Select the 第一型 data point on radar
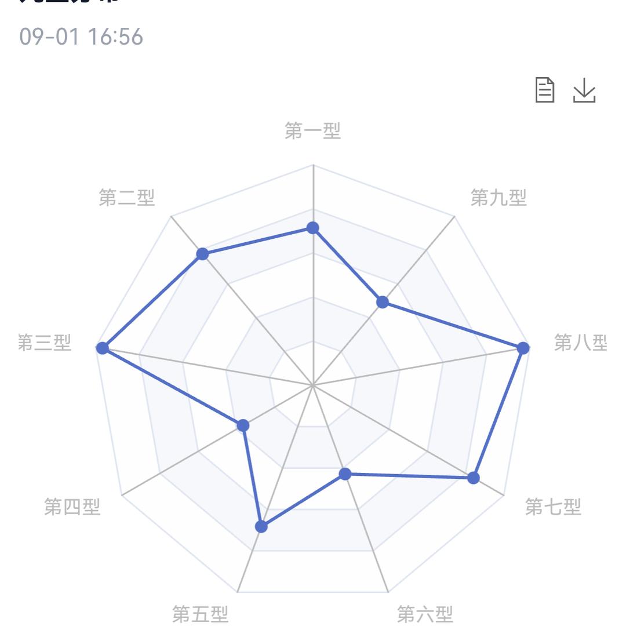The height and width of the screenshot is (626, 626). click(x=312, y=228)
